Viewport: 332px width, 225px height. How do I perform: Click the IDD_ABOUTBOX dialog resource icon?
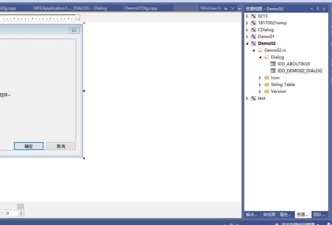273,64
